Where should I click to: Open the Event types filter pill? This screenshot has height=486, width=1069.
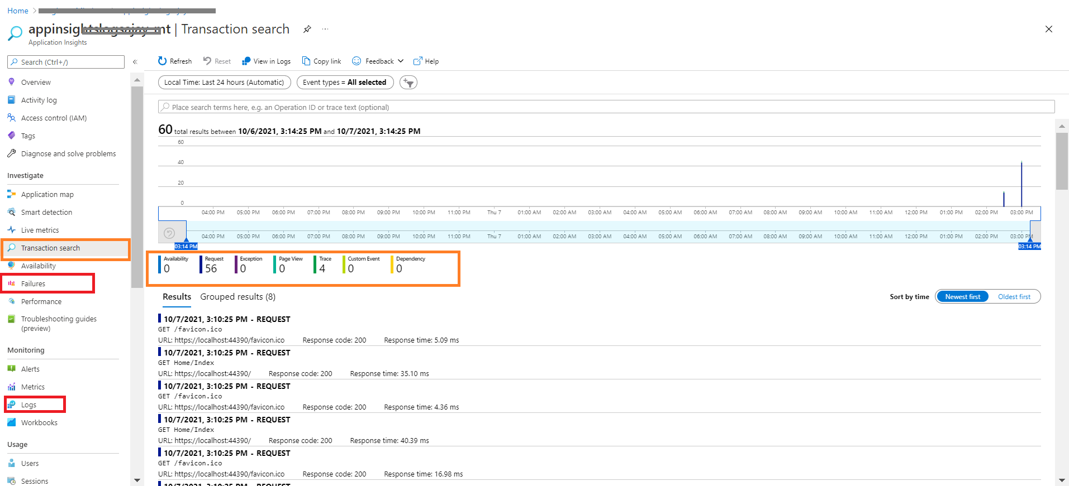pyautogui.click(x=345, y=83)
